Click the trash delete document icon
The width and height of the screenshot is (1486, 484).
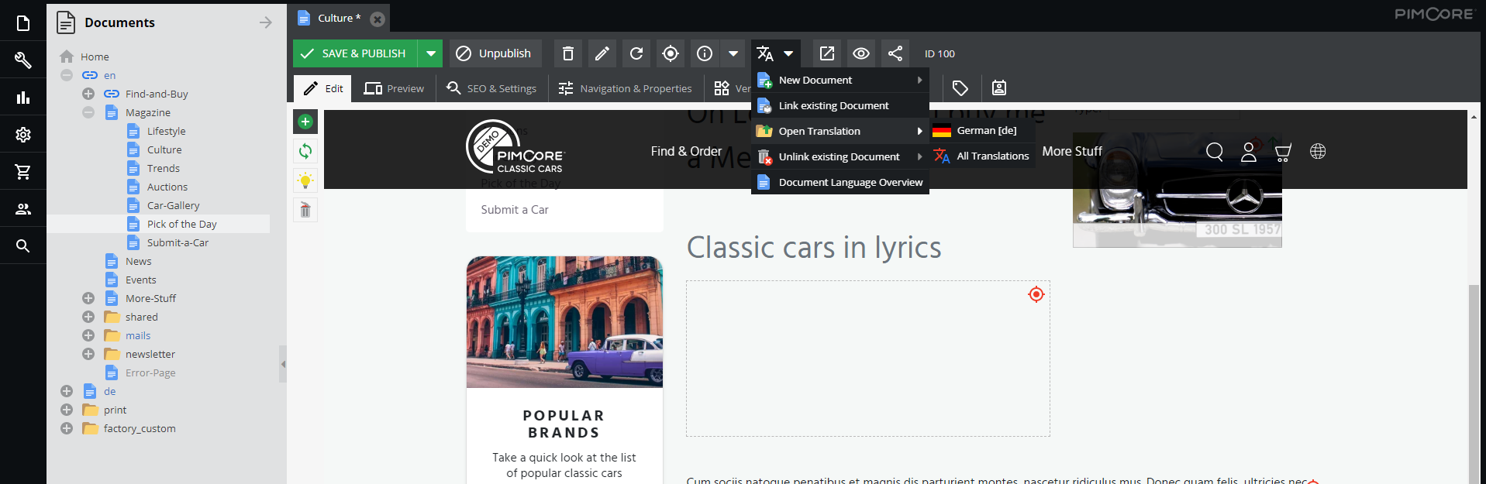(x=568, y=53)
